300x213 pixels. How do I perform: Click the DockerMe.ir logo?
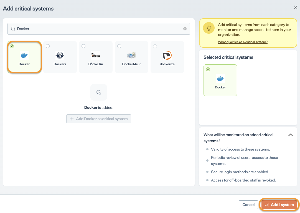pyautogui.click(x=131, y=55)
